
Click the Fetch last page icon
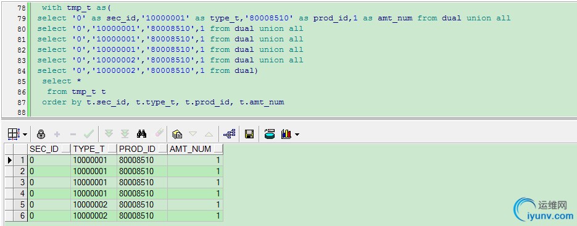coord(125,134)
